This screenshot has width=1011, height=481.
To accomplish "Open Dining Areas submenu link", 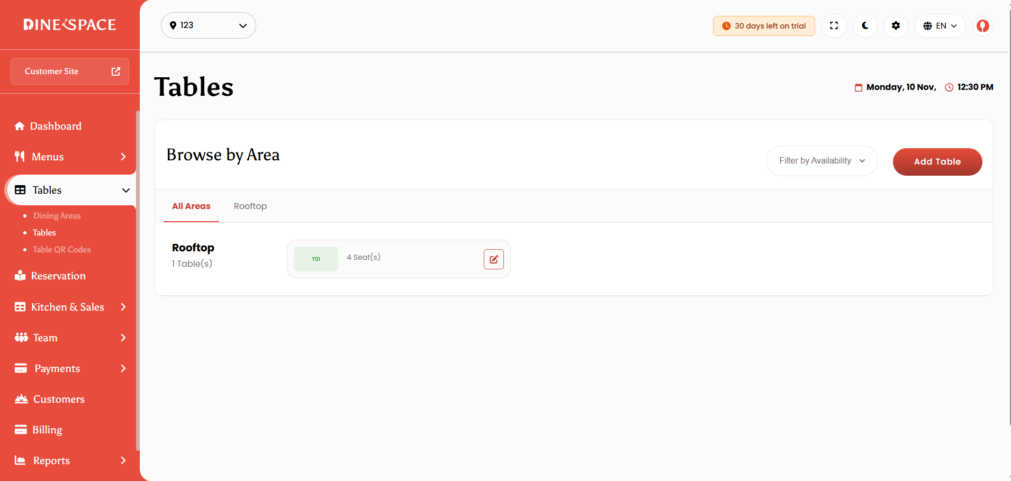I will (57, 215).
